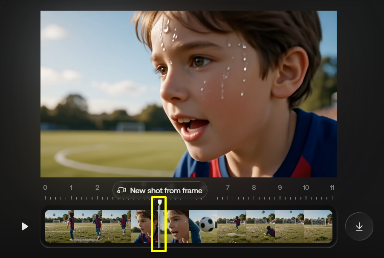Click the camera icon in New shot button
The image size is (384, 258).
pyautogui.click(x=121, y=190)
